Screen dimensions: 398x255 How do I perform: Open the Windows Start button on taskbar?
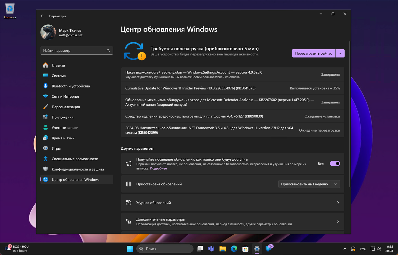(130, 249)
